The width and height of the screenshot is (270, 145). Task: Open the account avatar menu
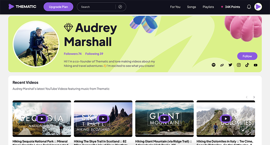pos(258,7)
